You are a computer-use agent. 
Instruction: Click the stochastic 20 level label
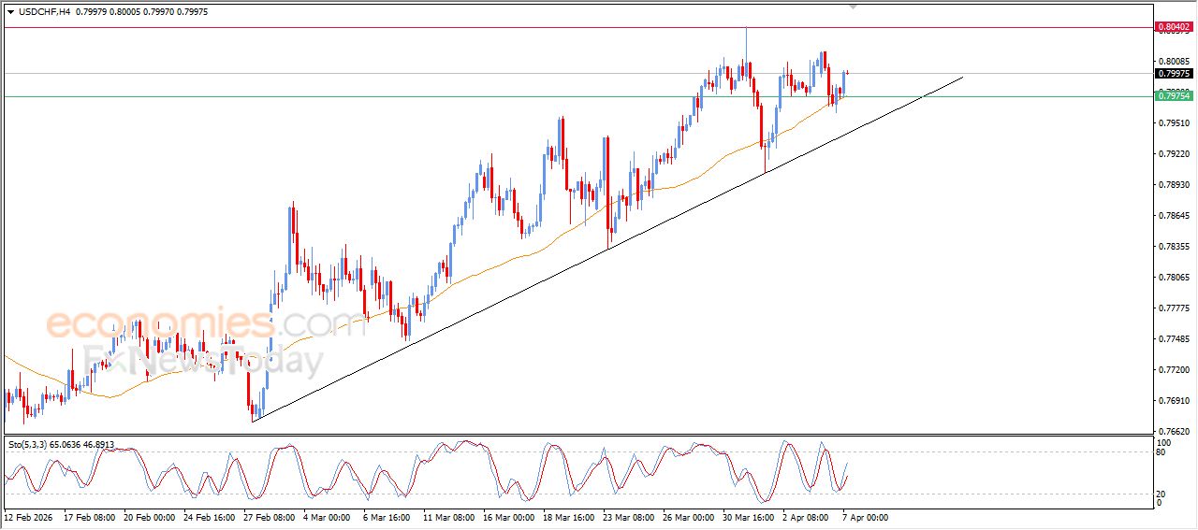[x=1162, y=493]
